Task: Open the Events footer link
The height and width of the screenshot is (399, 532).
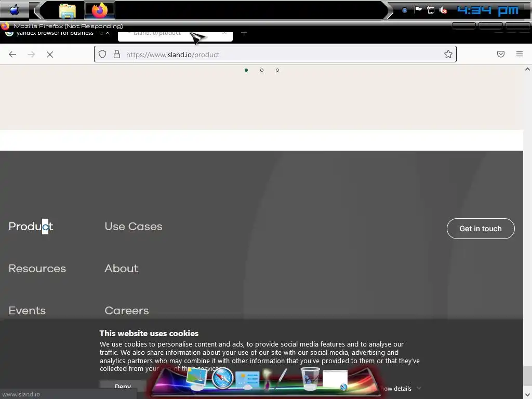Action: tap(27, 311)
